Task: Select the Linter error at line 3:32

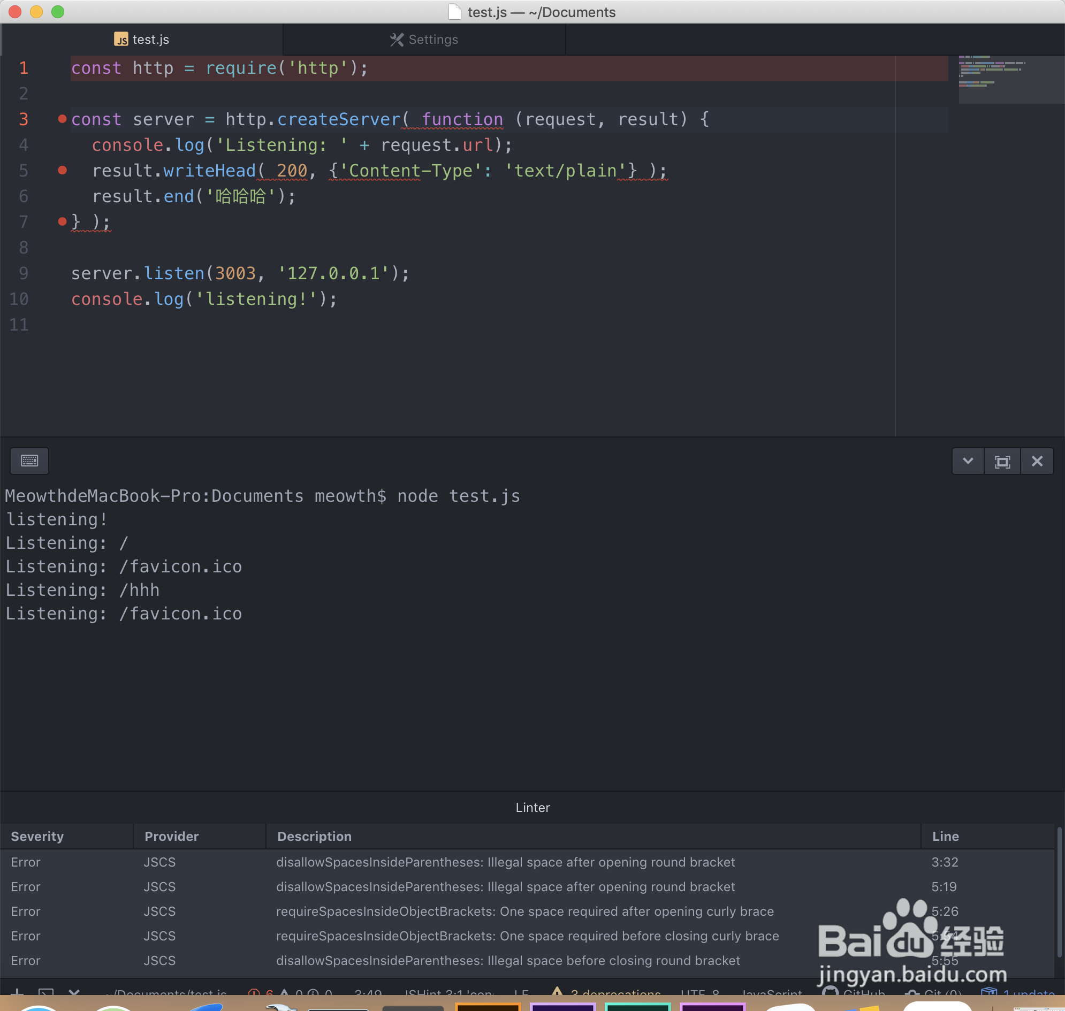Action: tap(505, 862)
